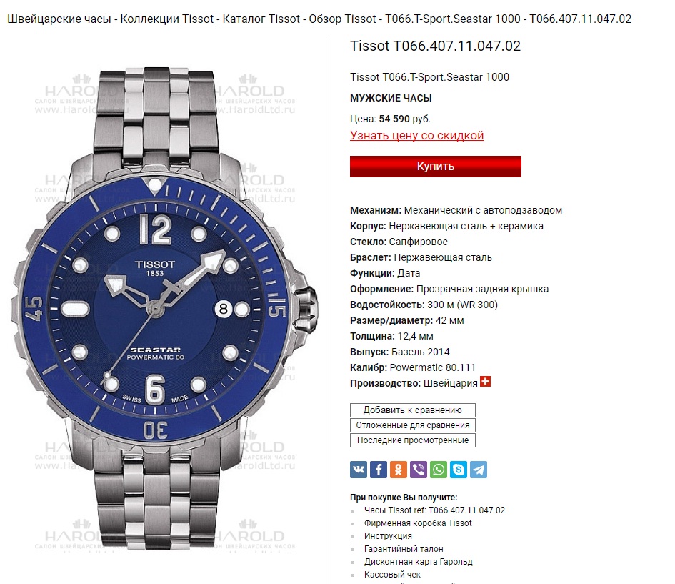Viewport: 675px width, 584px height.
Task: Go to T066.T-Sport.Seastar 1000 breadcrumb
Action: coord(452,19)
